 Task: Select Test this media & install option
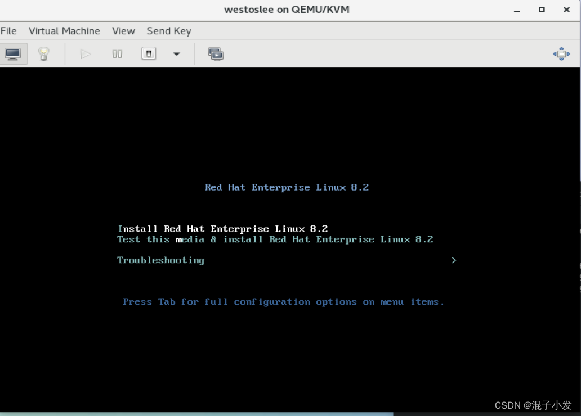275,239
